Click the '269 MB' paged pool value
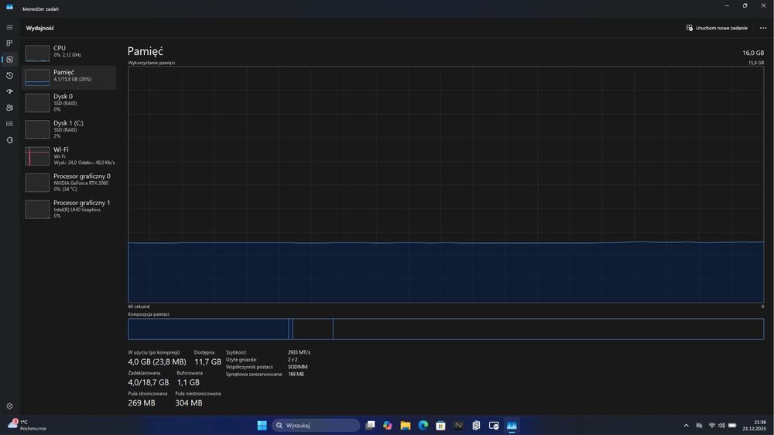 (141, 403)
